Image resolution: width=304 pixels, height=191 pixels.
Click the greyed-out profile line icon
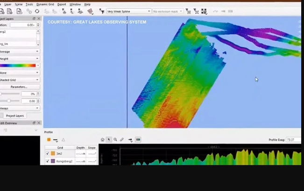pos(215,11)
